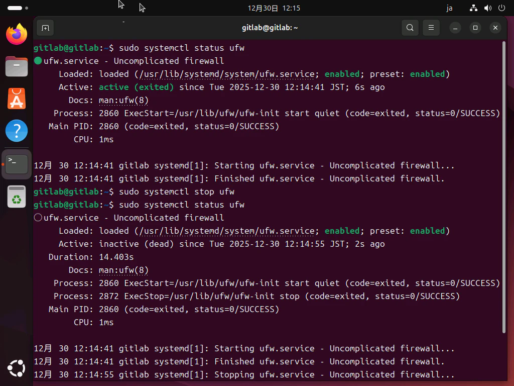Viewport: 514px width, 386px height.
Task: Launch Firefox from the dock
Action: [17, 34]
